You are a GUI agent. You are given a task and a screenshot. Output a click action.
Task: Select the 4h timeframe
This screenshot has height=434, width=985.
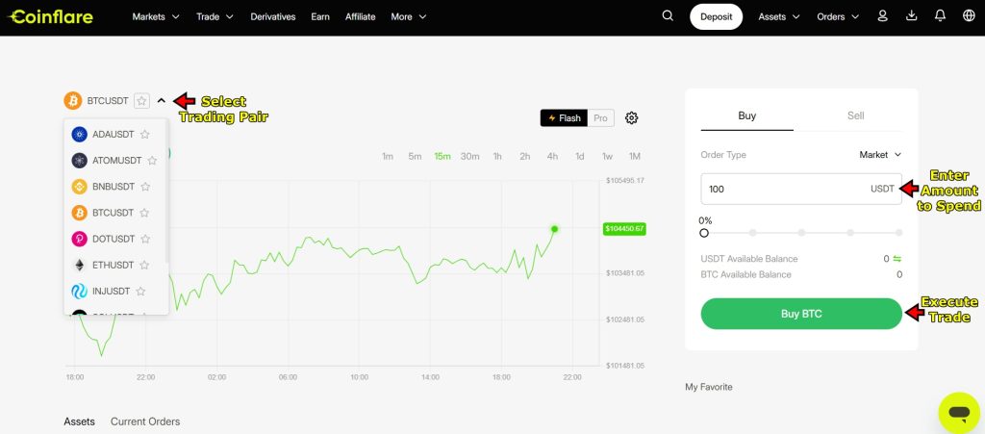point(552,157)
